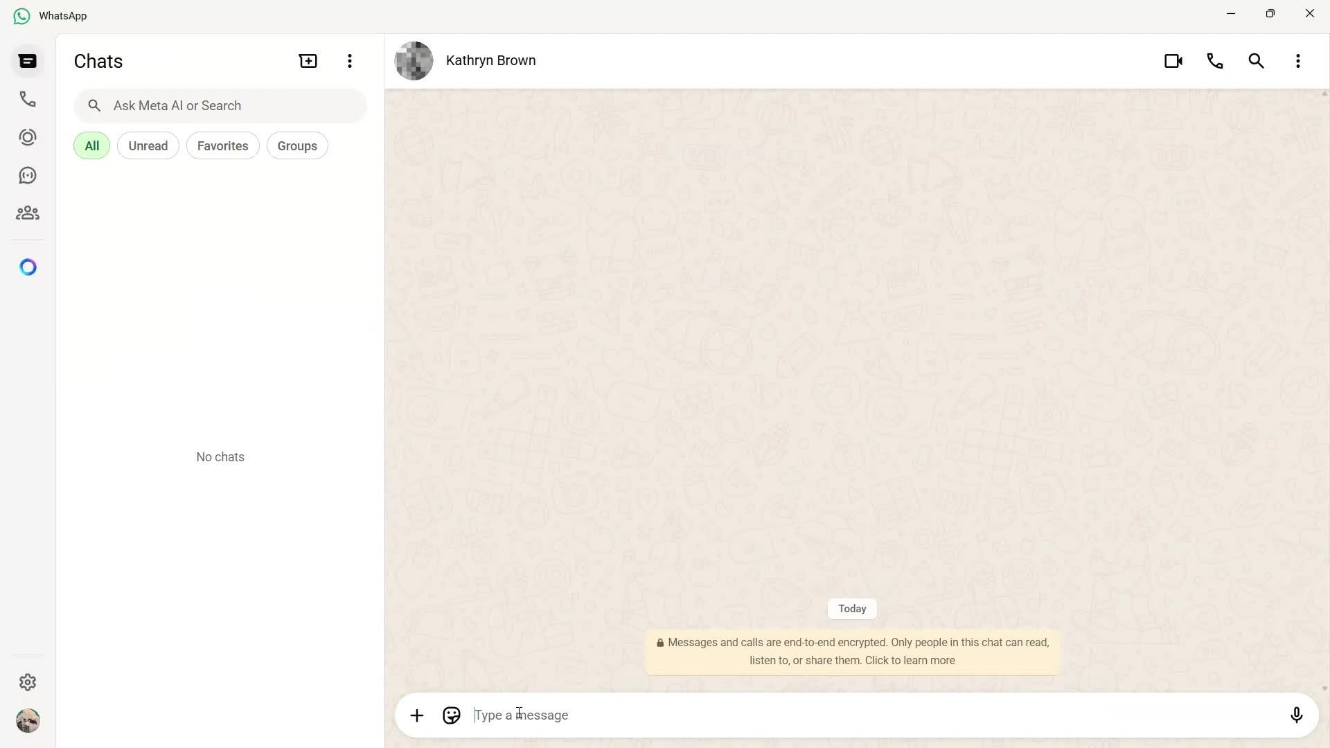Viewport: 1330px width, 748px height.
Task: Filter chats by Unread
Action: point(148,145)
